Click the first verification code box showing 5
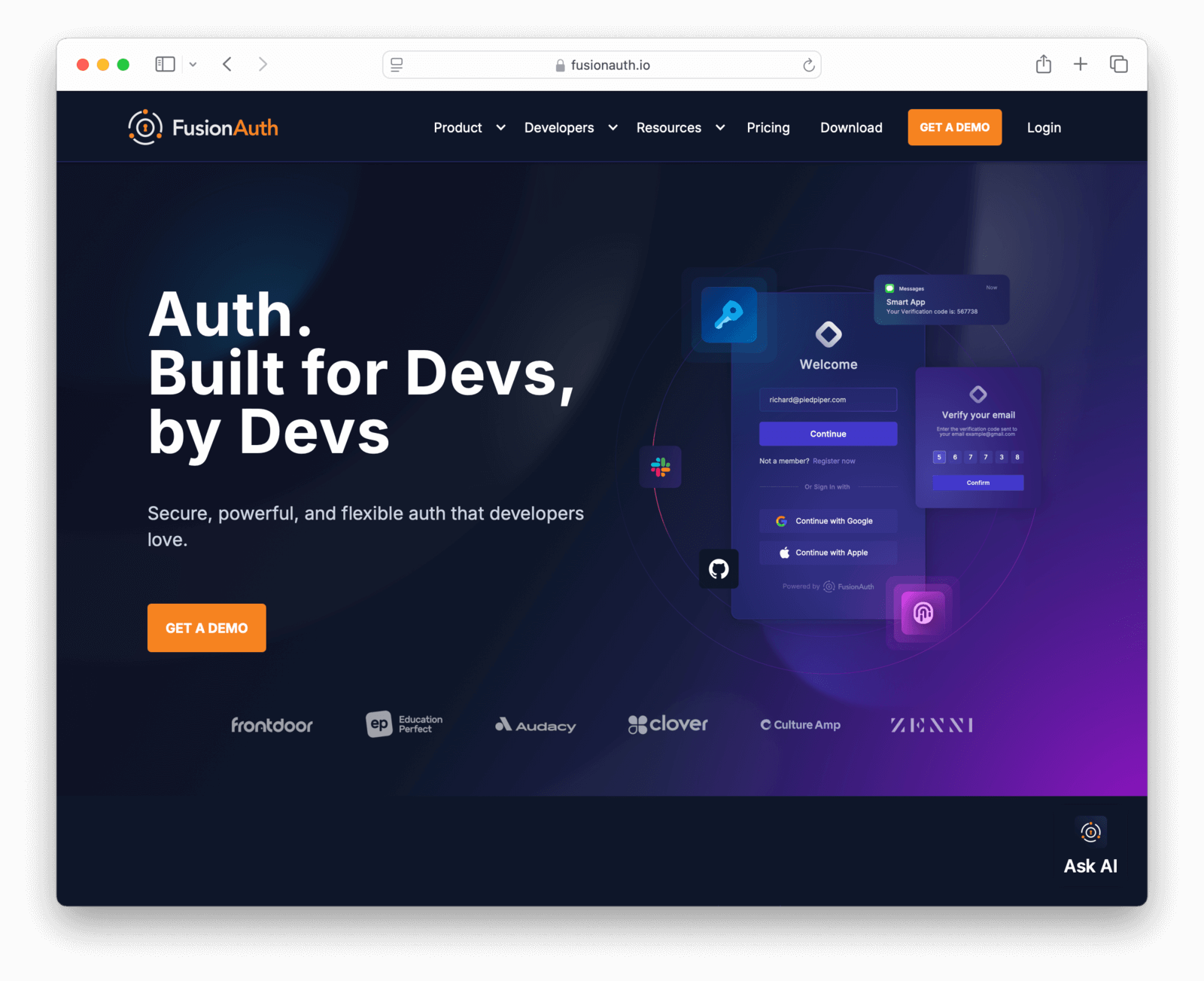 [x=939, y=457]
